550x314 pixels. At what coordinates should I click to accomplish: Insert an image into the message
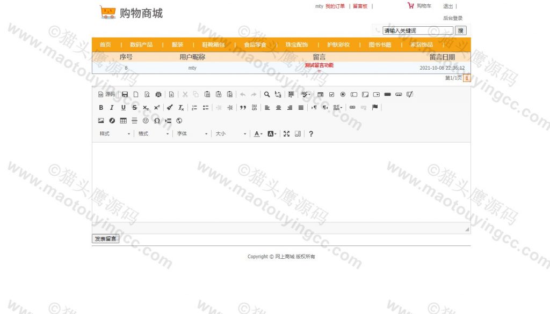tap(101, 121)
